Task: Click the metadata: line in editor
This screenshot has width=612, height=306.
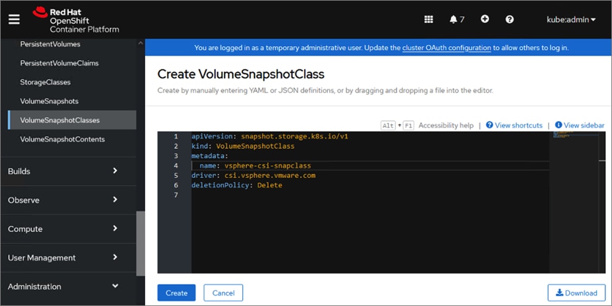Action: [x=209, y=156]
